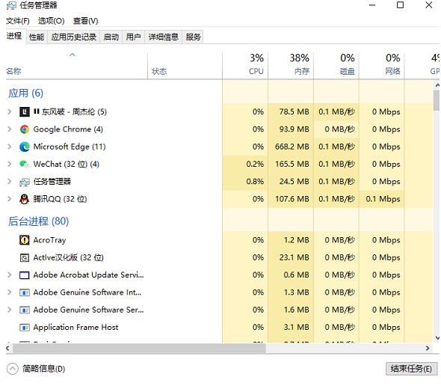Click the horizontal scrollbar right arrow

[x=428, y=349]
